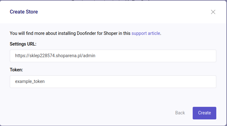This screenshot has width=227, height=126.
Task: Click the Token label
Action: (x=16, y=69)
